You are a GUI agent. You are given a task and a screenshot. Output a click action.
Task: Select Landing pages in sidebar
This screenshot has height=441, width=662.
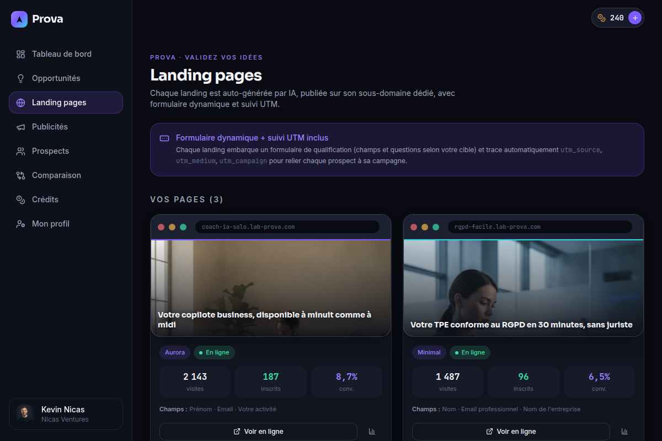[x=66, y=103]
